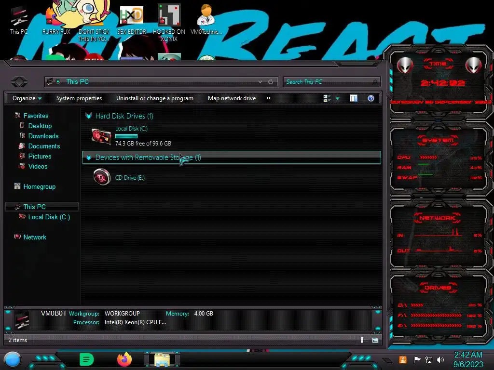Click right alien head icon in widget
494x370 pixels.
tap(473, 65)
